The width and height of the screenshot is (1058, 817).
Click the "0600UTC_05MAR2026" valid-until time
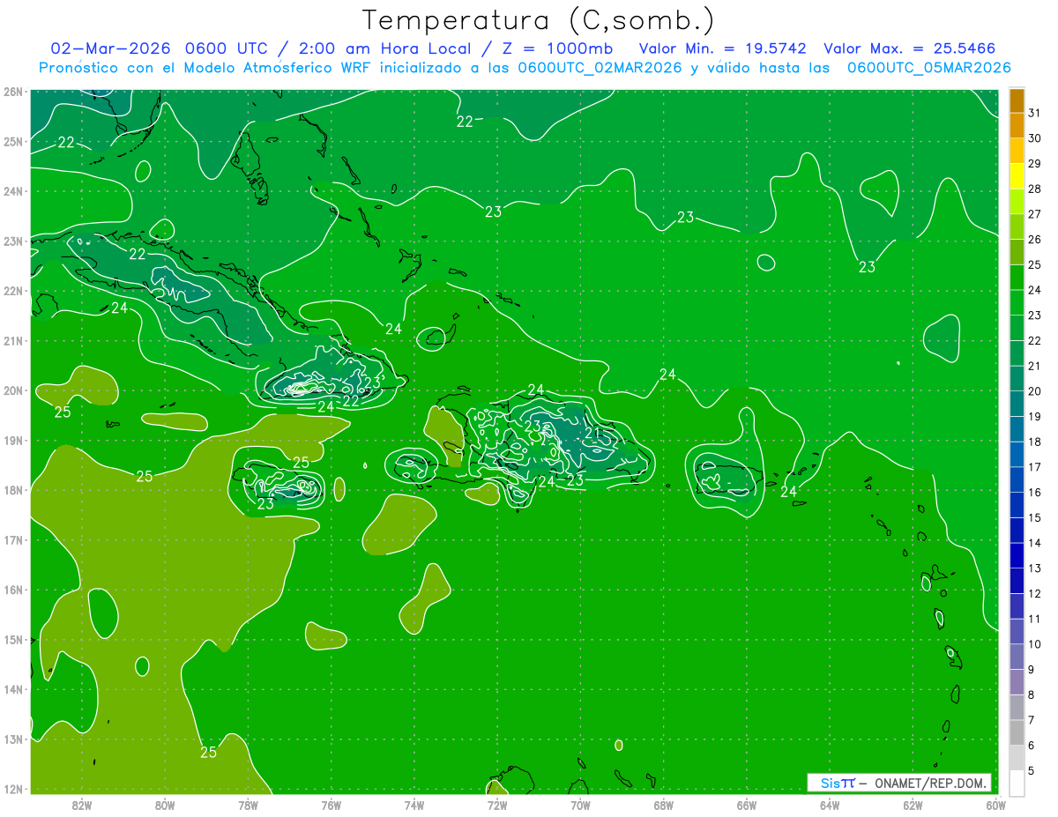[928, 68]
